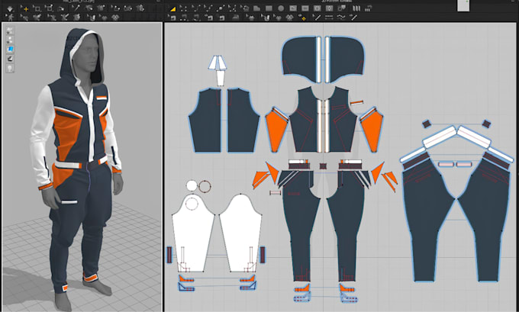Screen dimensions: 519x312
Task: Select the Edit Sewing tool in 2D toolbar
Action: click(172, 18)
